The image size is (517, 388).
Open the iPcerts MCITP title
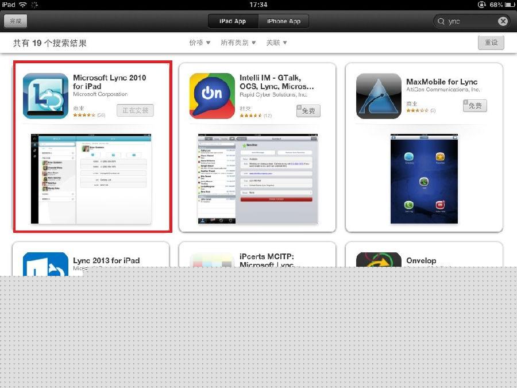(x=267, y=260)
